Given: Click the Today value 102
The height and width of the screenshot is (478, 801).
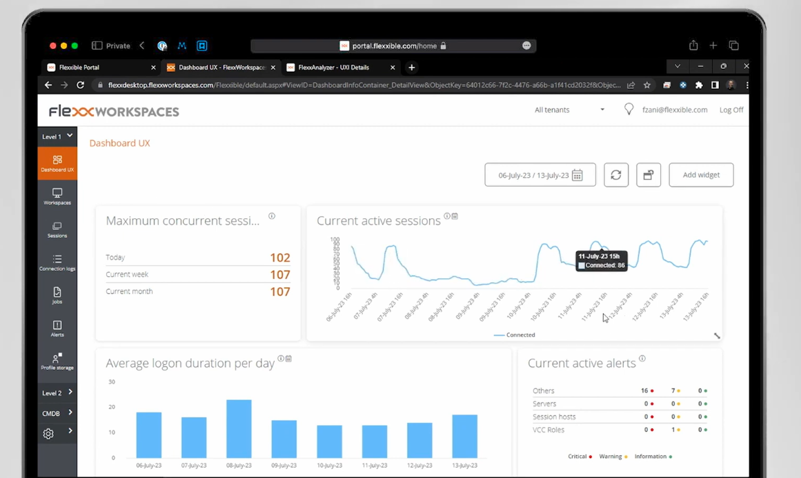Looking at the screenshot, I should pos(280,258).
